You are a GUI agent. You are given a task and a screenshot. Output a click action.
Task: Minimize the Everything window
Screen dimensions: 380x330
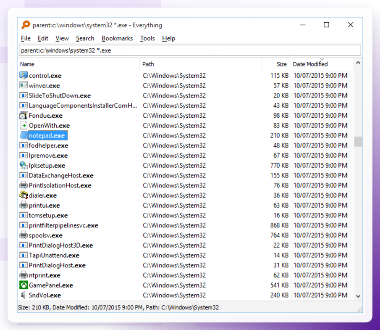303,25
